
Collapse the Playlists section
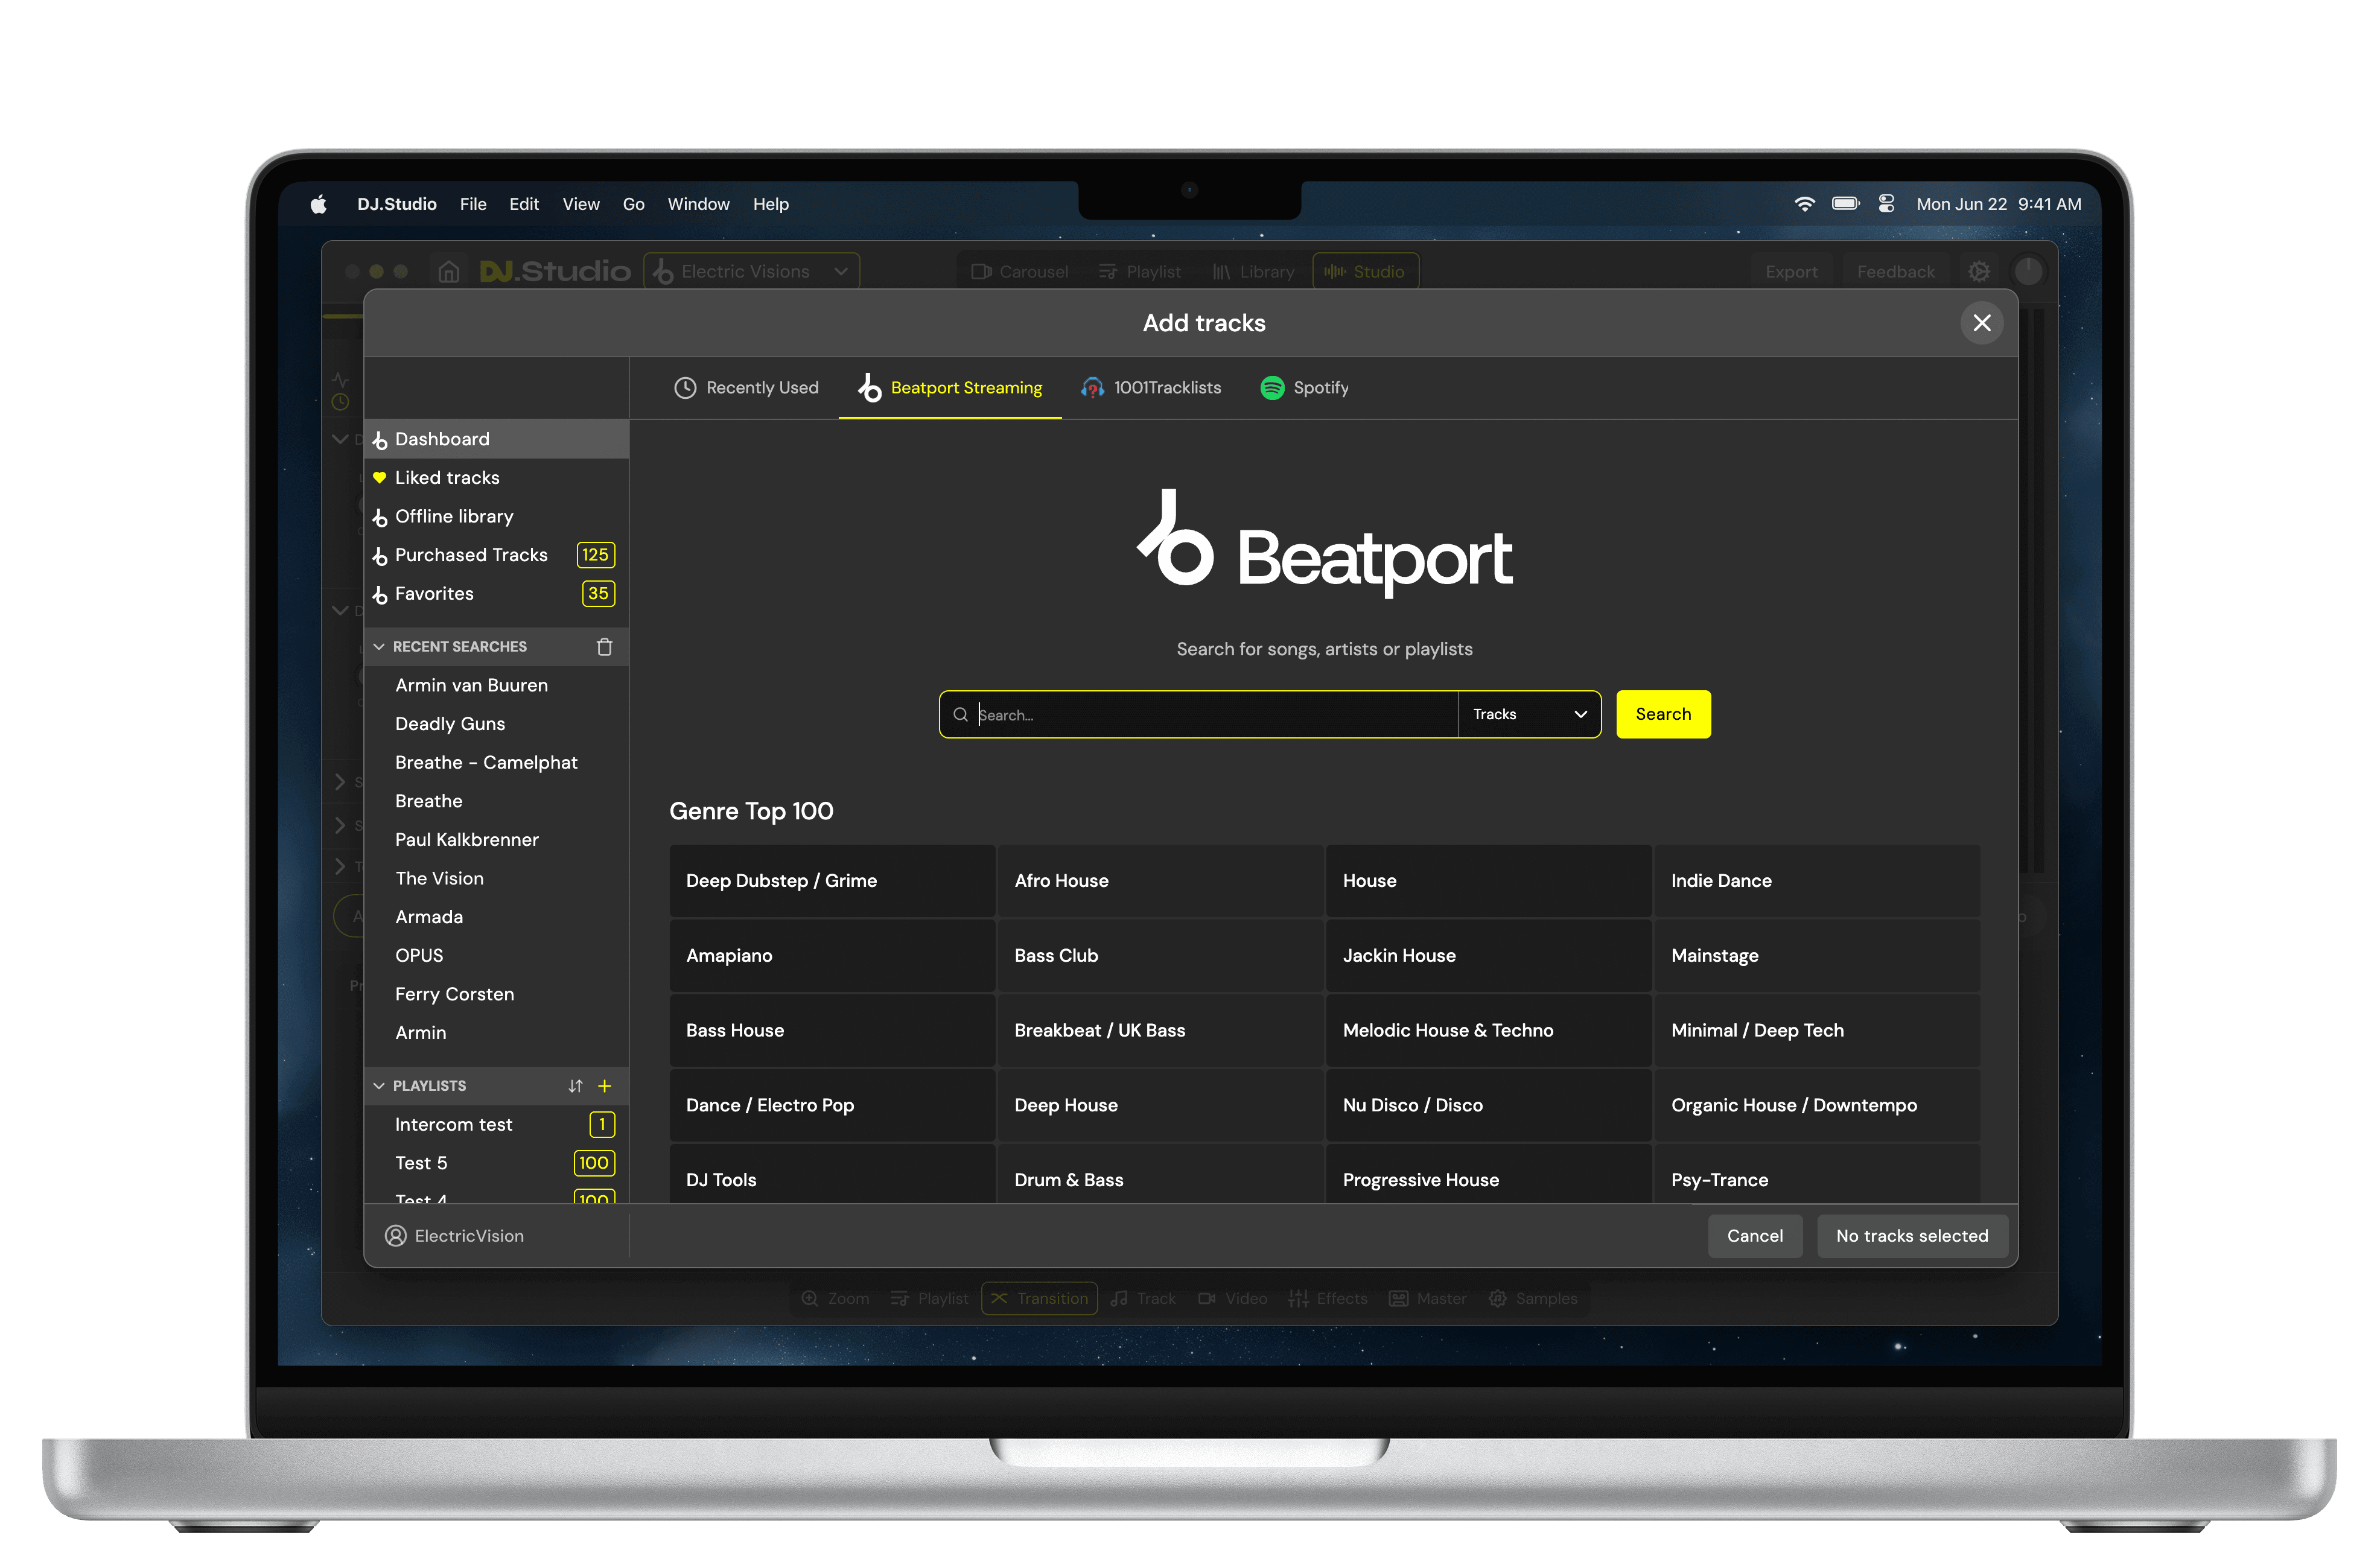379,1086
